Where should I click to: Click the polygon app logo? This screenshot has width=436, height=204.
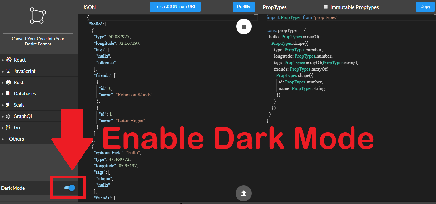click(x=38, y=16)
